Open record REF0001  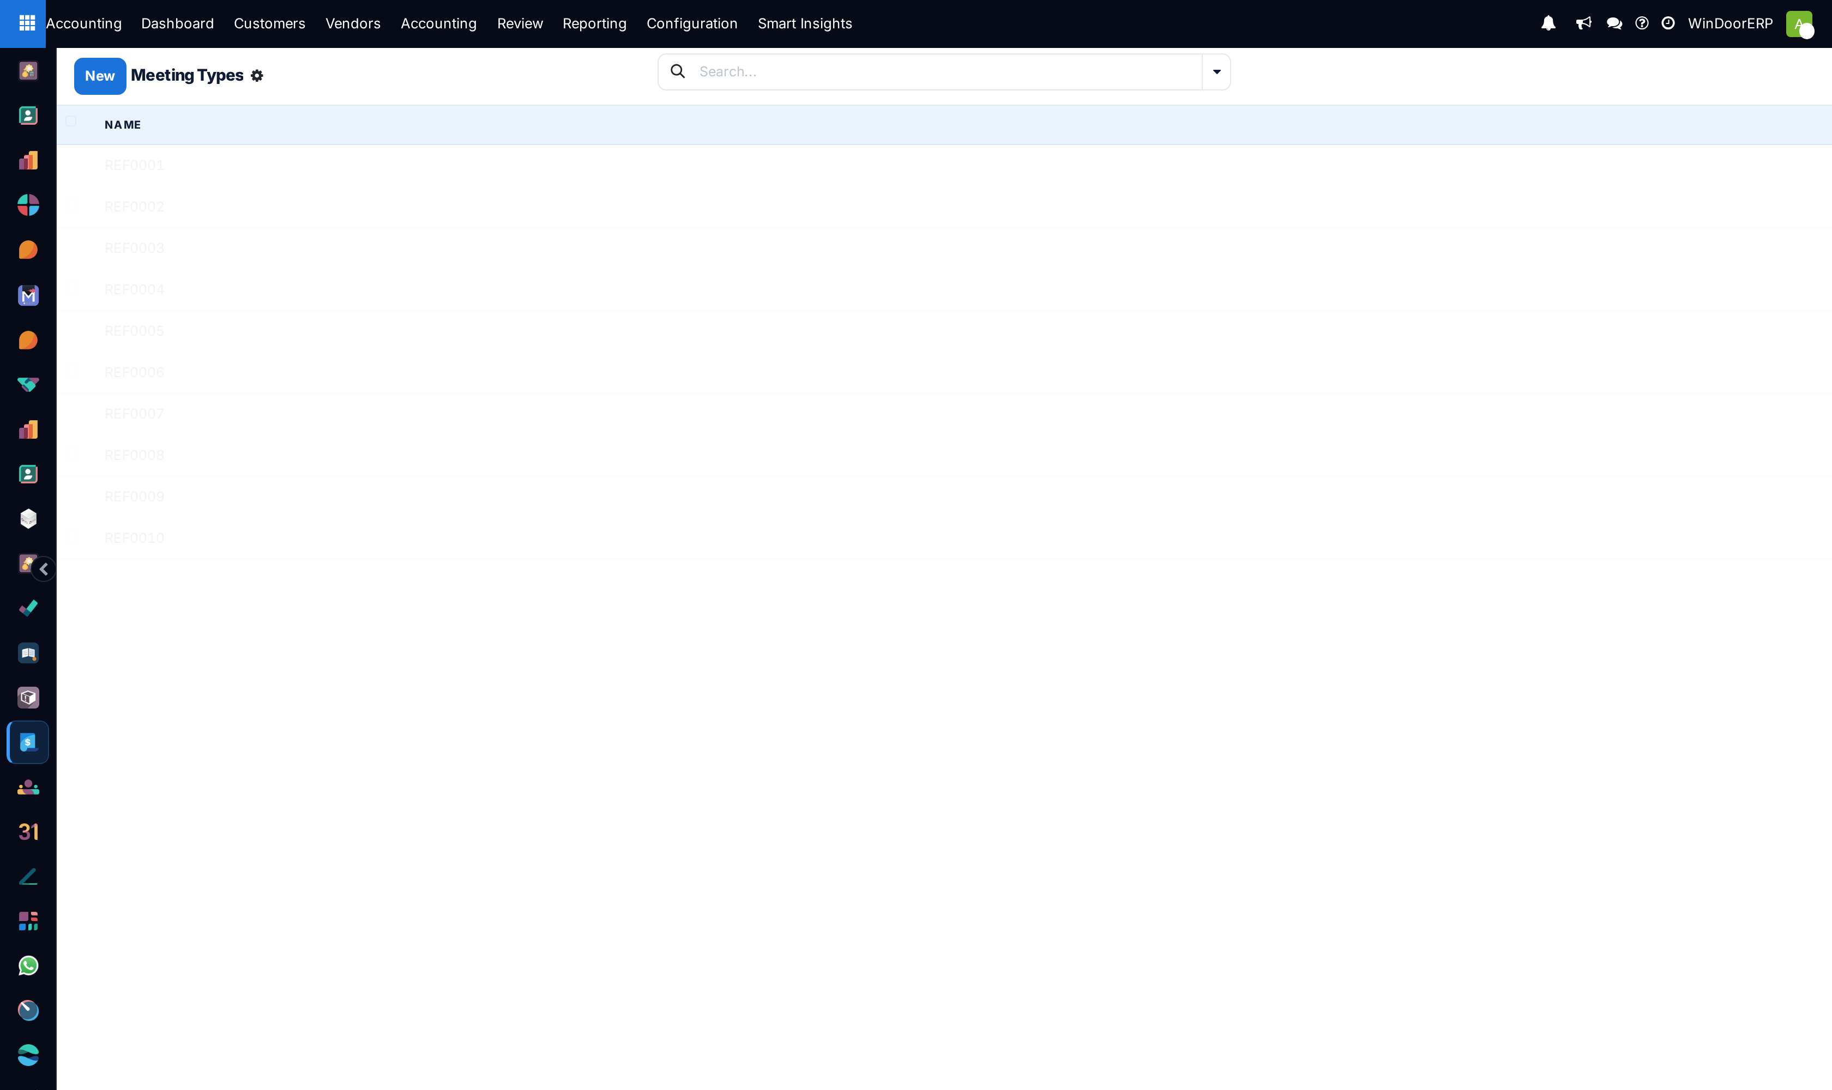(x=944, y=165)
